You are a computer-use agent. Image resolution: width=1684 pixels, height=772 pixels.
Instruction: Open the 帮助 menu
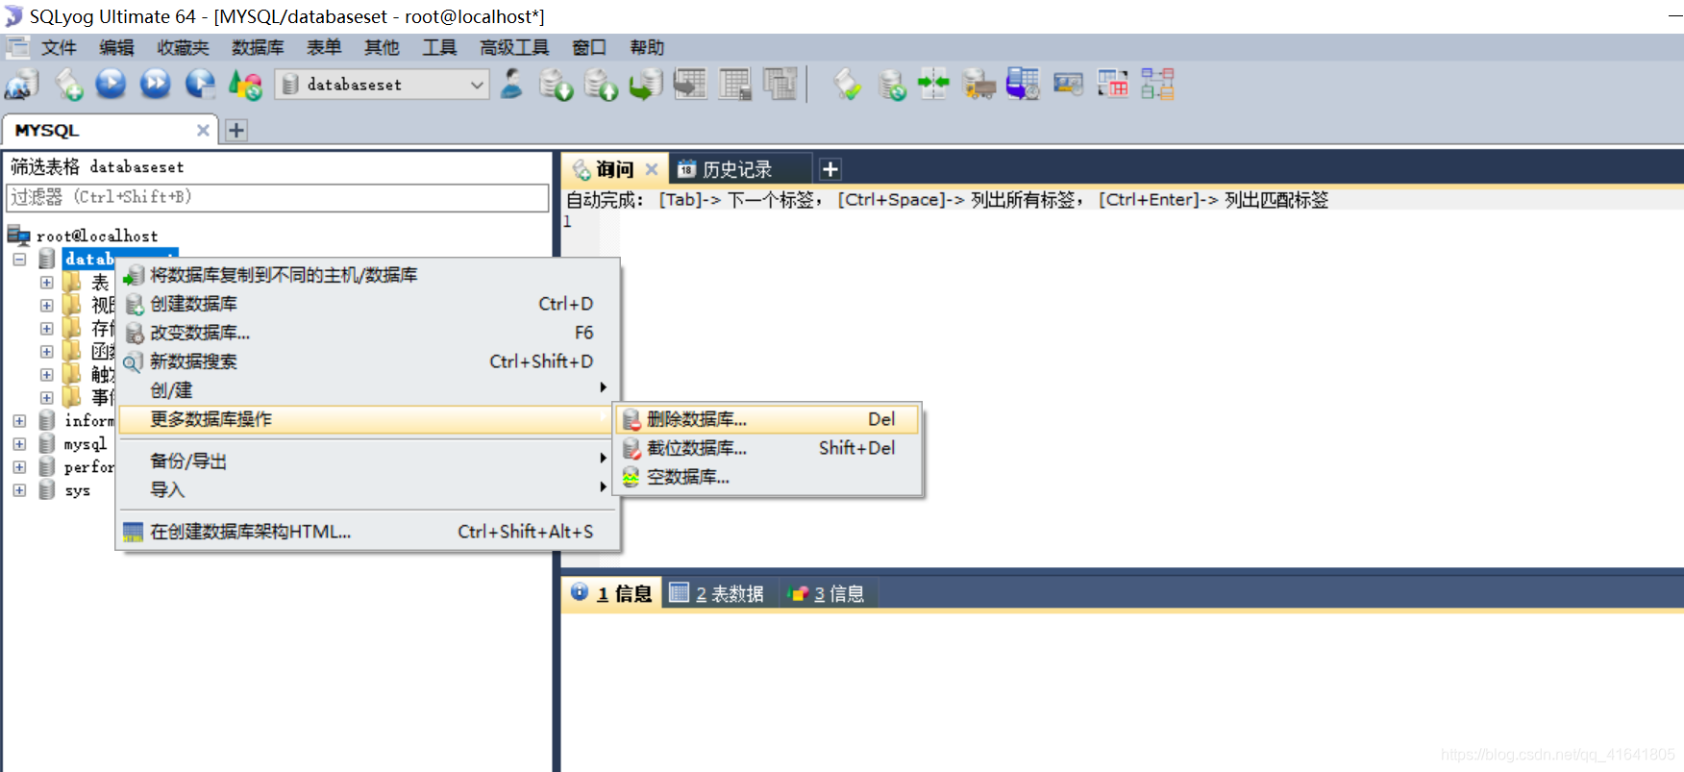click(x=647, y=47)
